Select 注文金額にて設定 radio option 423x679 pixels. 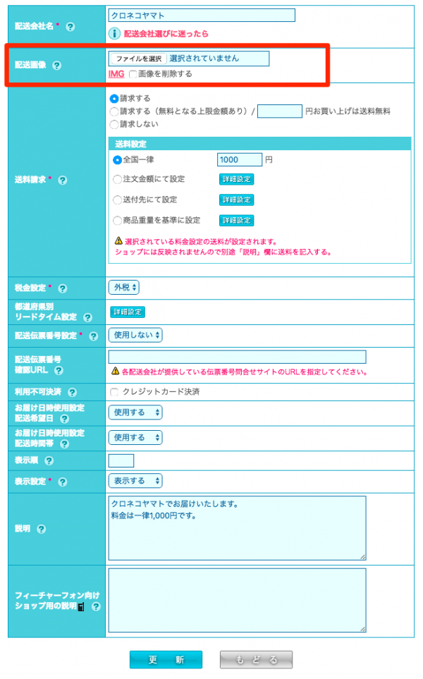(117, 179)
